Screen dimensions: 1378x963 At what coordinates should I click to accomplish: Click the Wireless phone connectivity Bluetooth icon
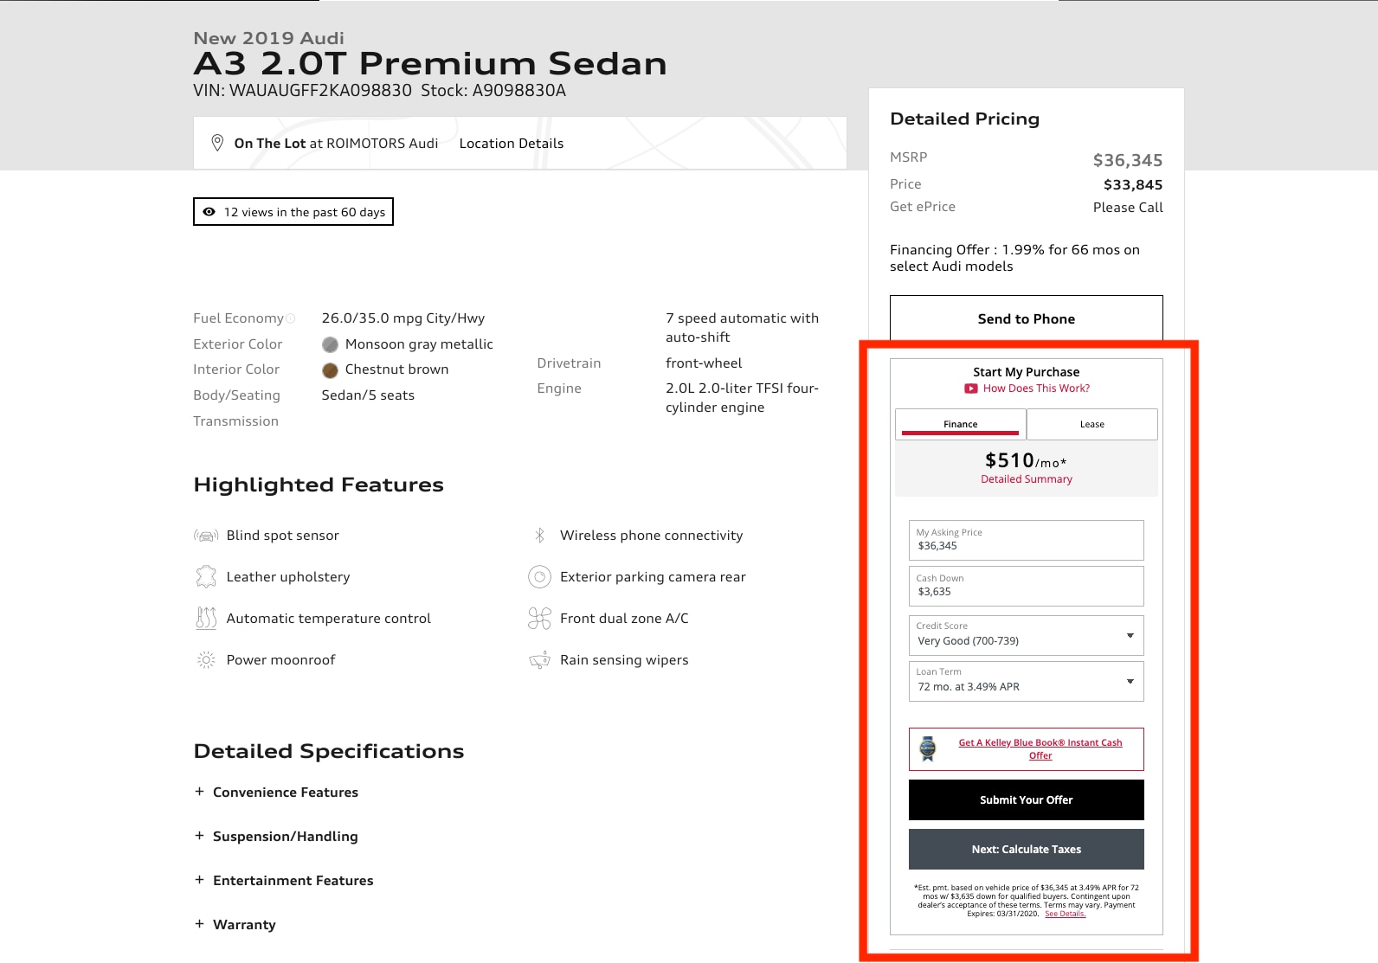coord(539,536)
